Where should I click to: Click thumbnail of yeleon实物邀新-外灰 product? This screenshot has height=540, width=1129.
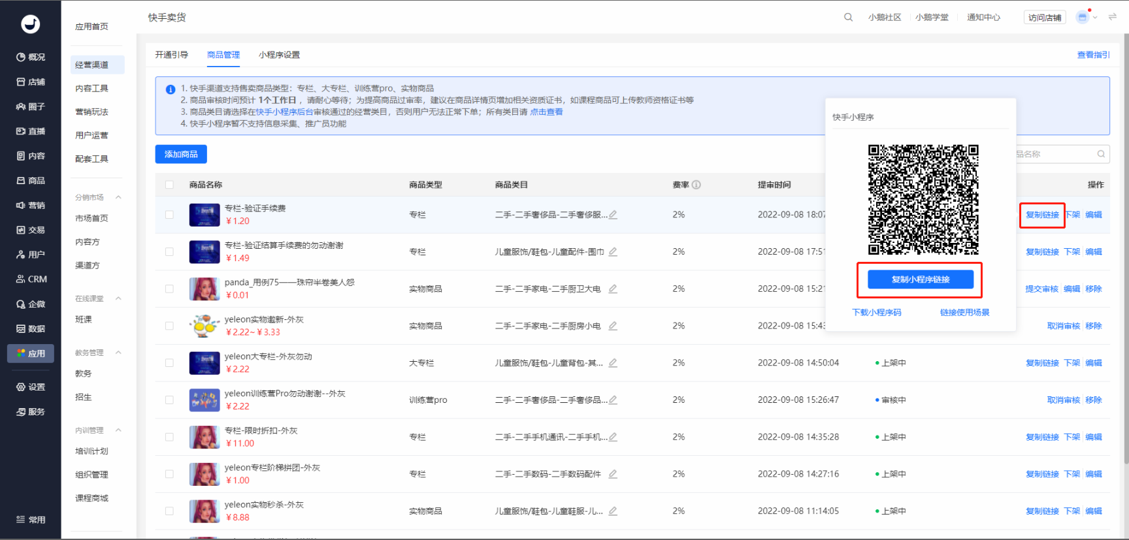(x=205, y=326)
